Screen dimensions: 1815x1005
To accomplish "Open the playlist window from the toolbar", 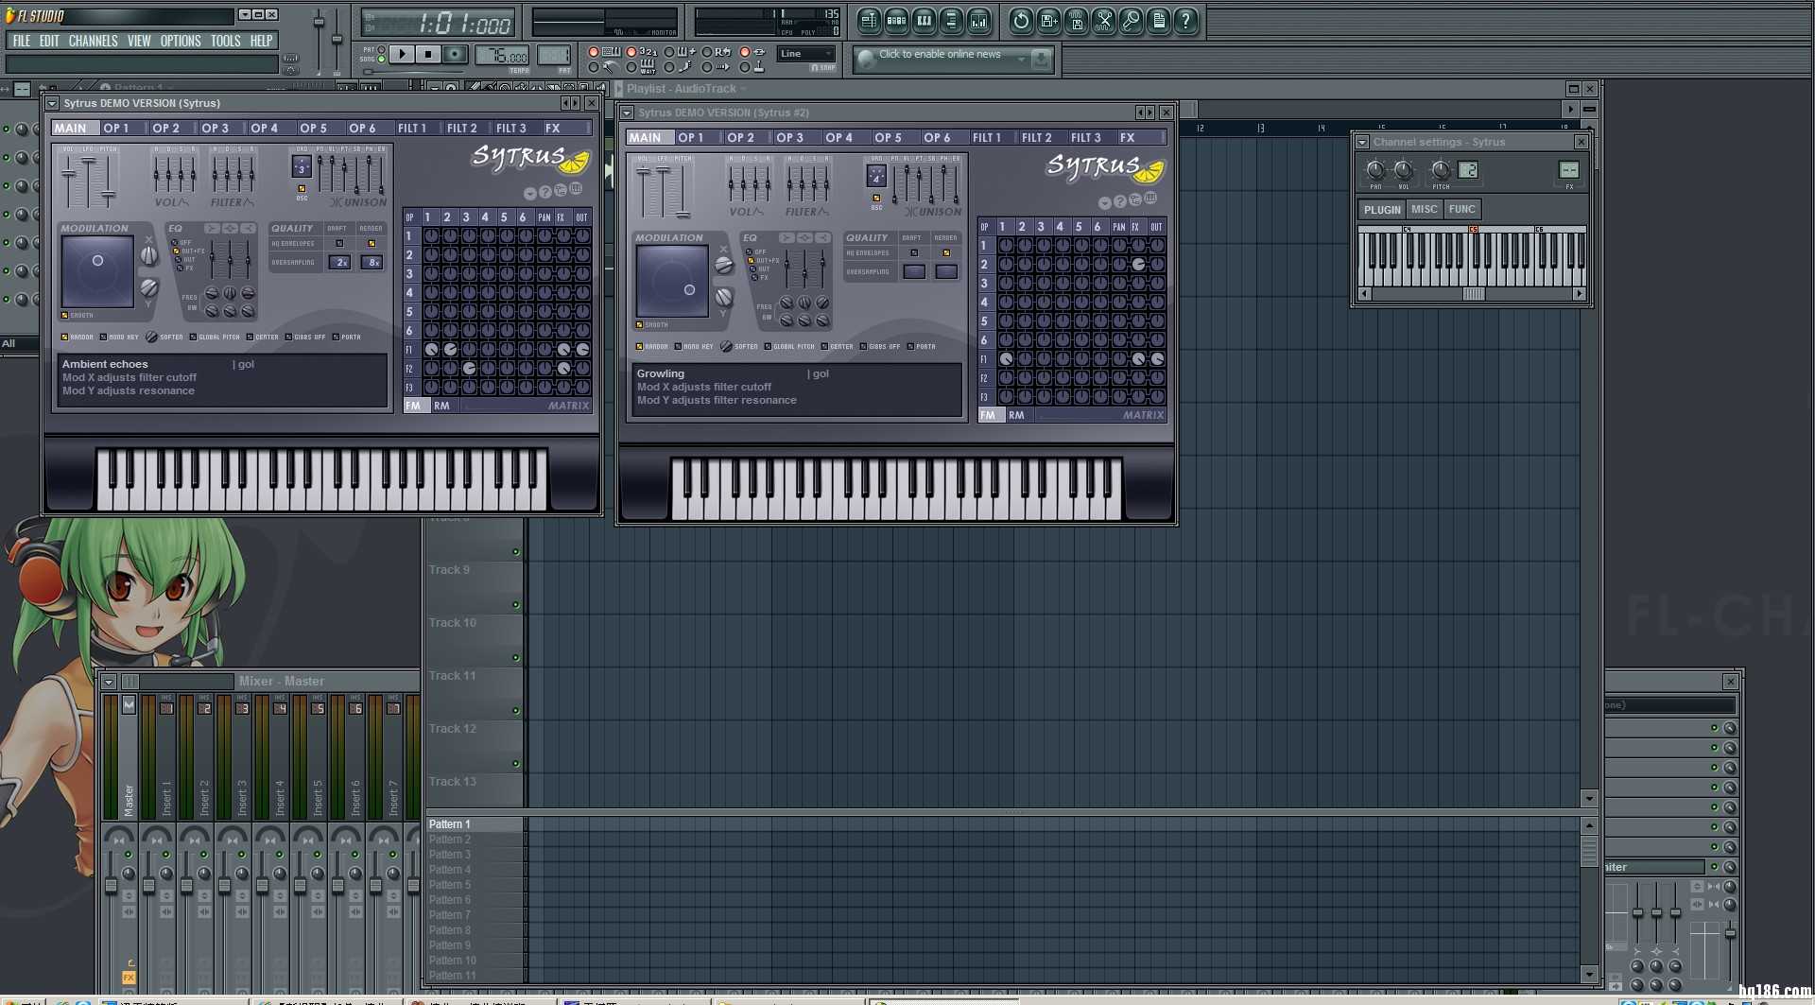I will click(x=869, y=21).
